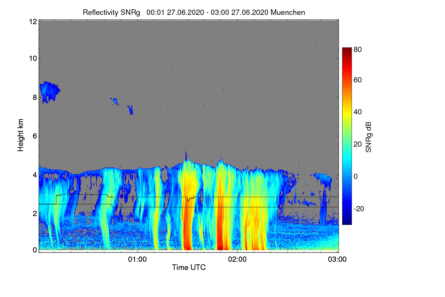Viewport: 445px width, 297px height.
Task: Click the 6 height tick label
Action: point(35,136)
